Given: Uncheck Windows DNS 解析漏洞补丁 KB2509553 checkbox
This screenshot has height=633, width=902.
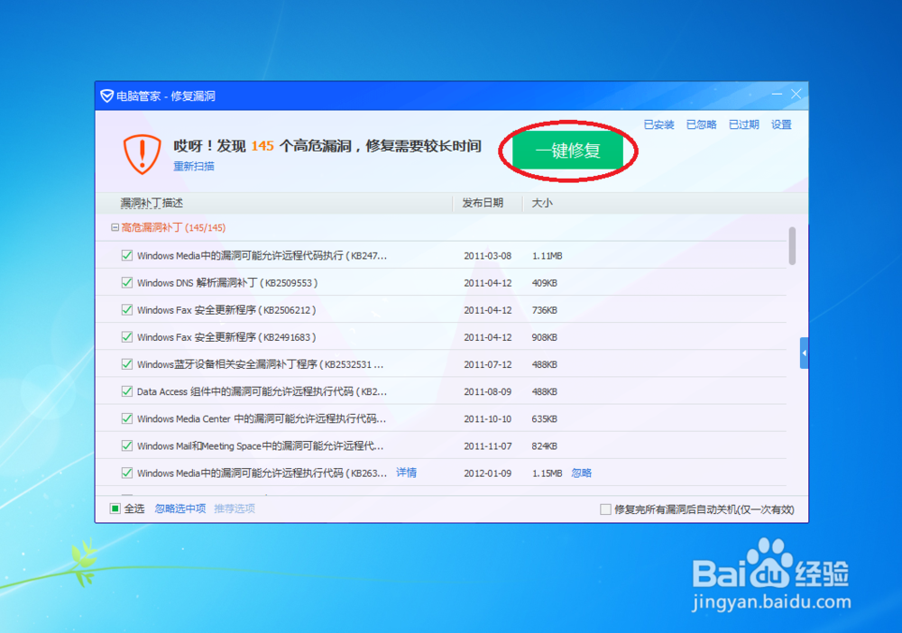Looking at the screenshot, I should (x=127, y=282).
